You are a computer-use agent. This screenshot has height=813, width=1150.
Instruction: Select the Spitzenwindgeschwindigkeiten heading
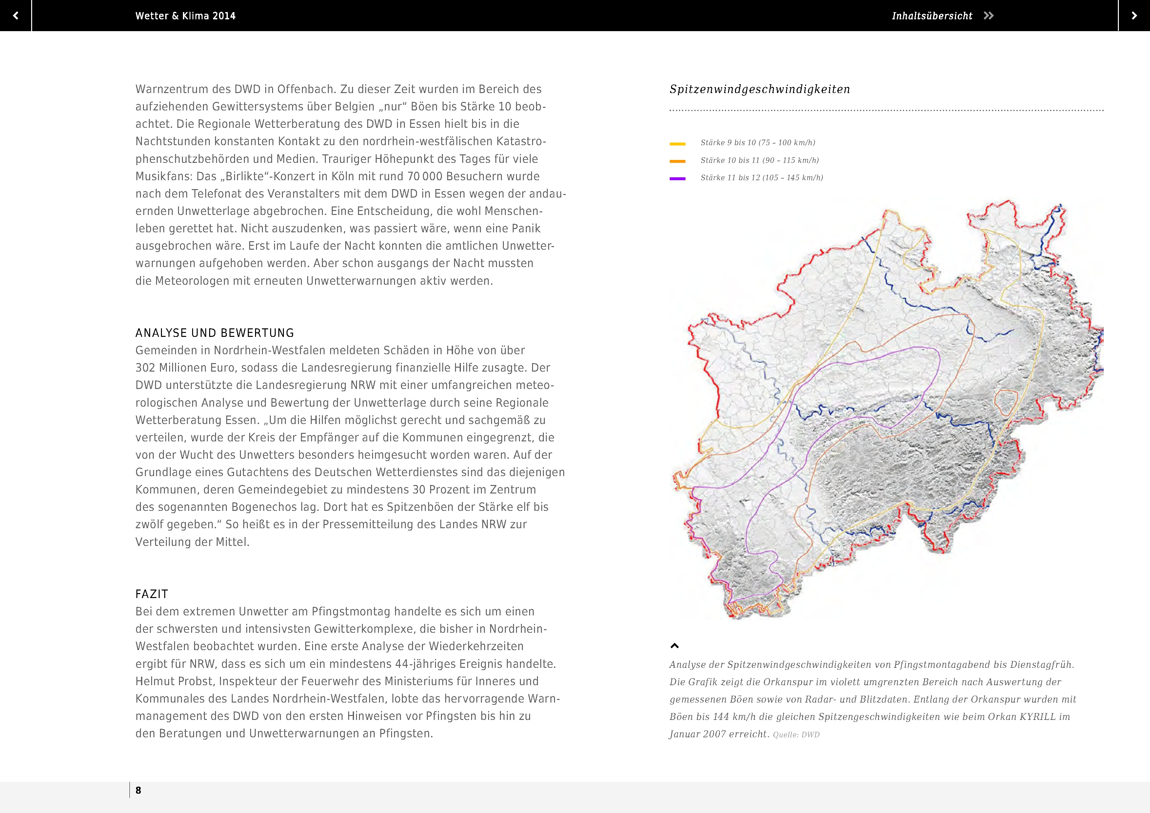[760, 89]
